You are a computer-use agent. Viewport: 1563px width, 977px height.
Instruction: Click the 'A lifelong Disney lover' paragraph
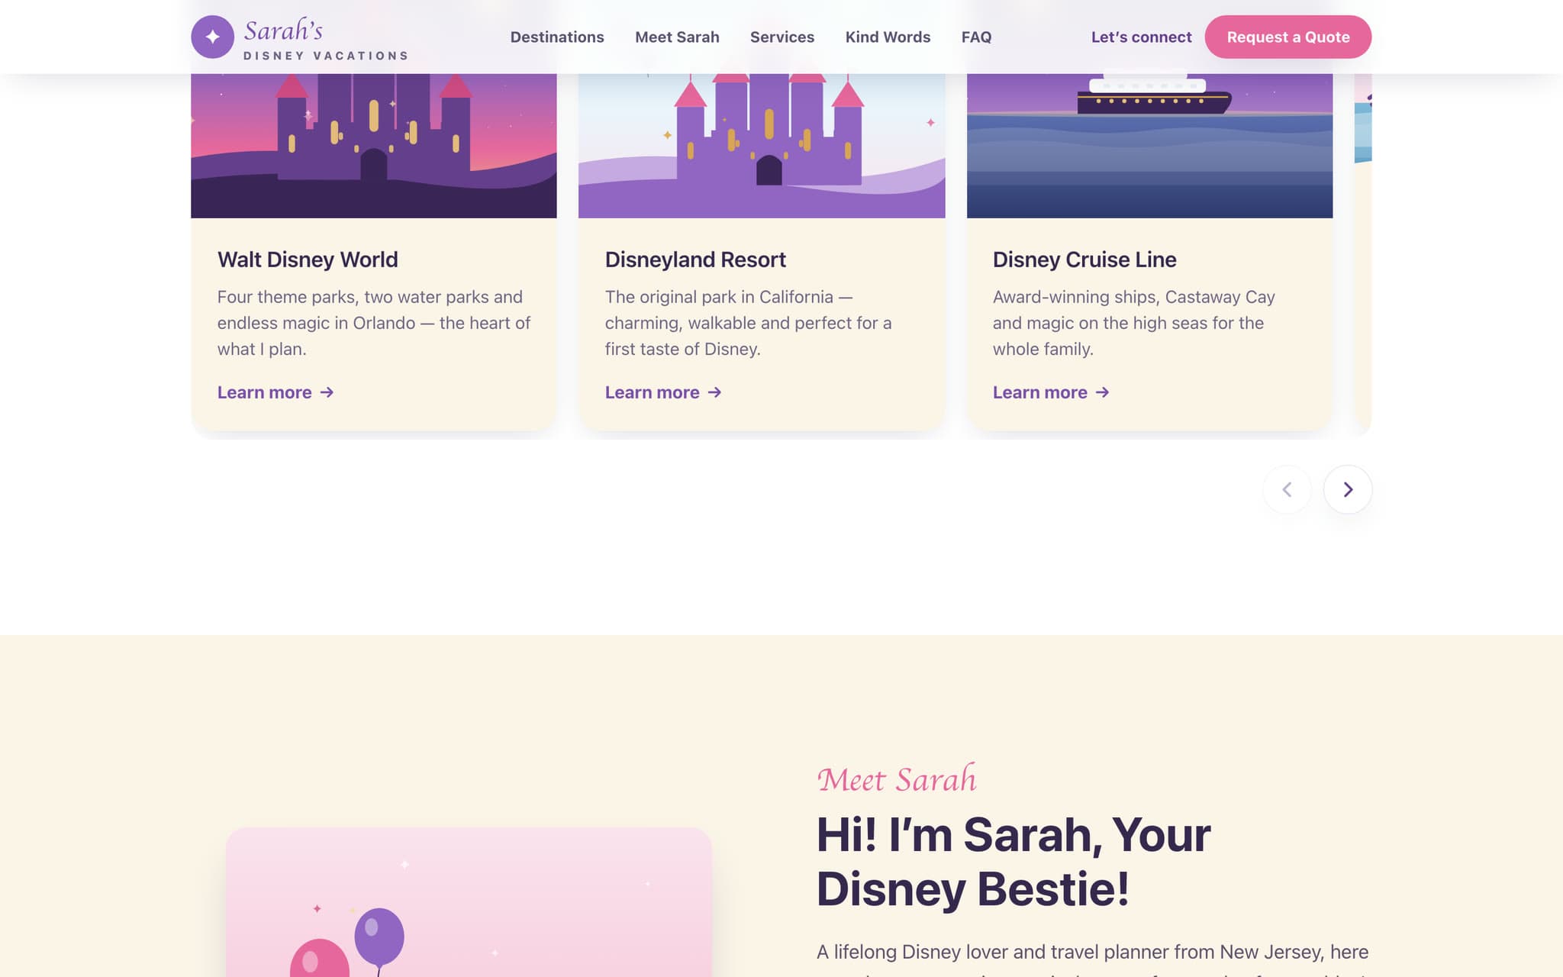(x=1093, y=959)
